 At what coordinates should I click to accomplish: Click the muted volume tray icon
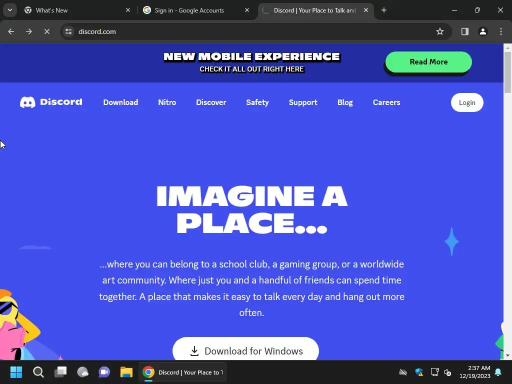pyautogui.click(x=447, y=372)
